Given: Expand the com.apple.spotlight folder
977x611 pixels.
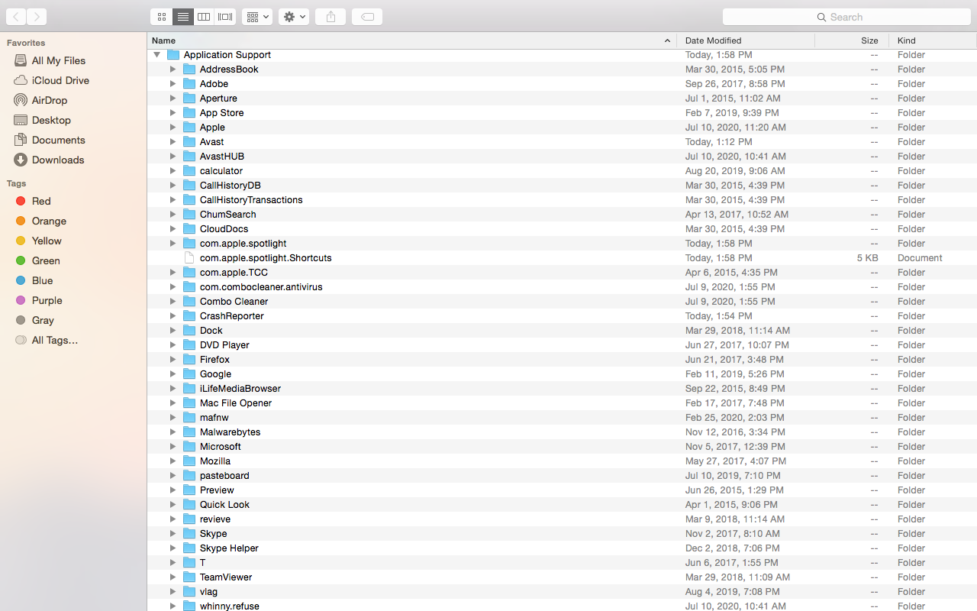Looking at the screenshot, I should 173,244.
